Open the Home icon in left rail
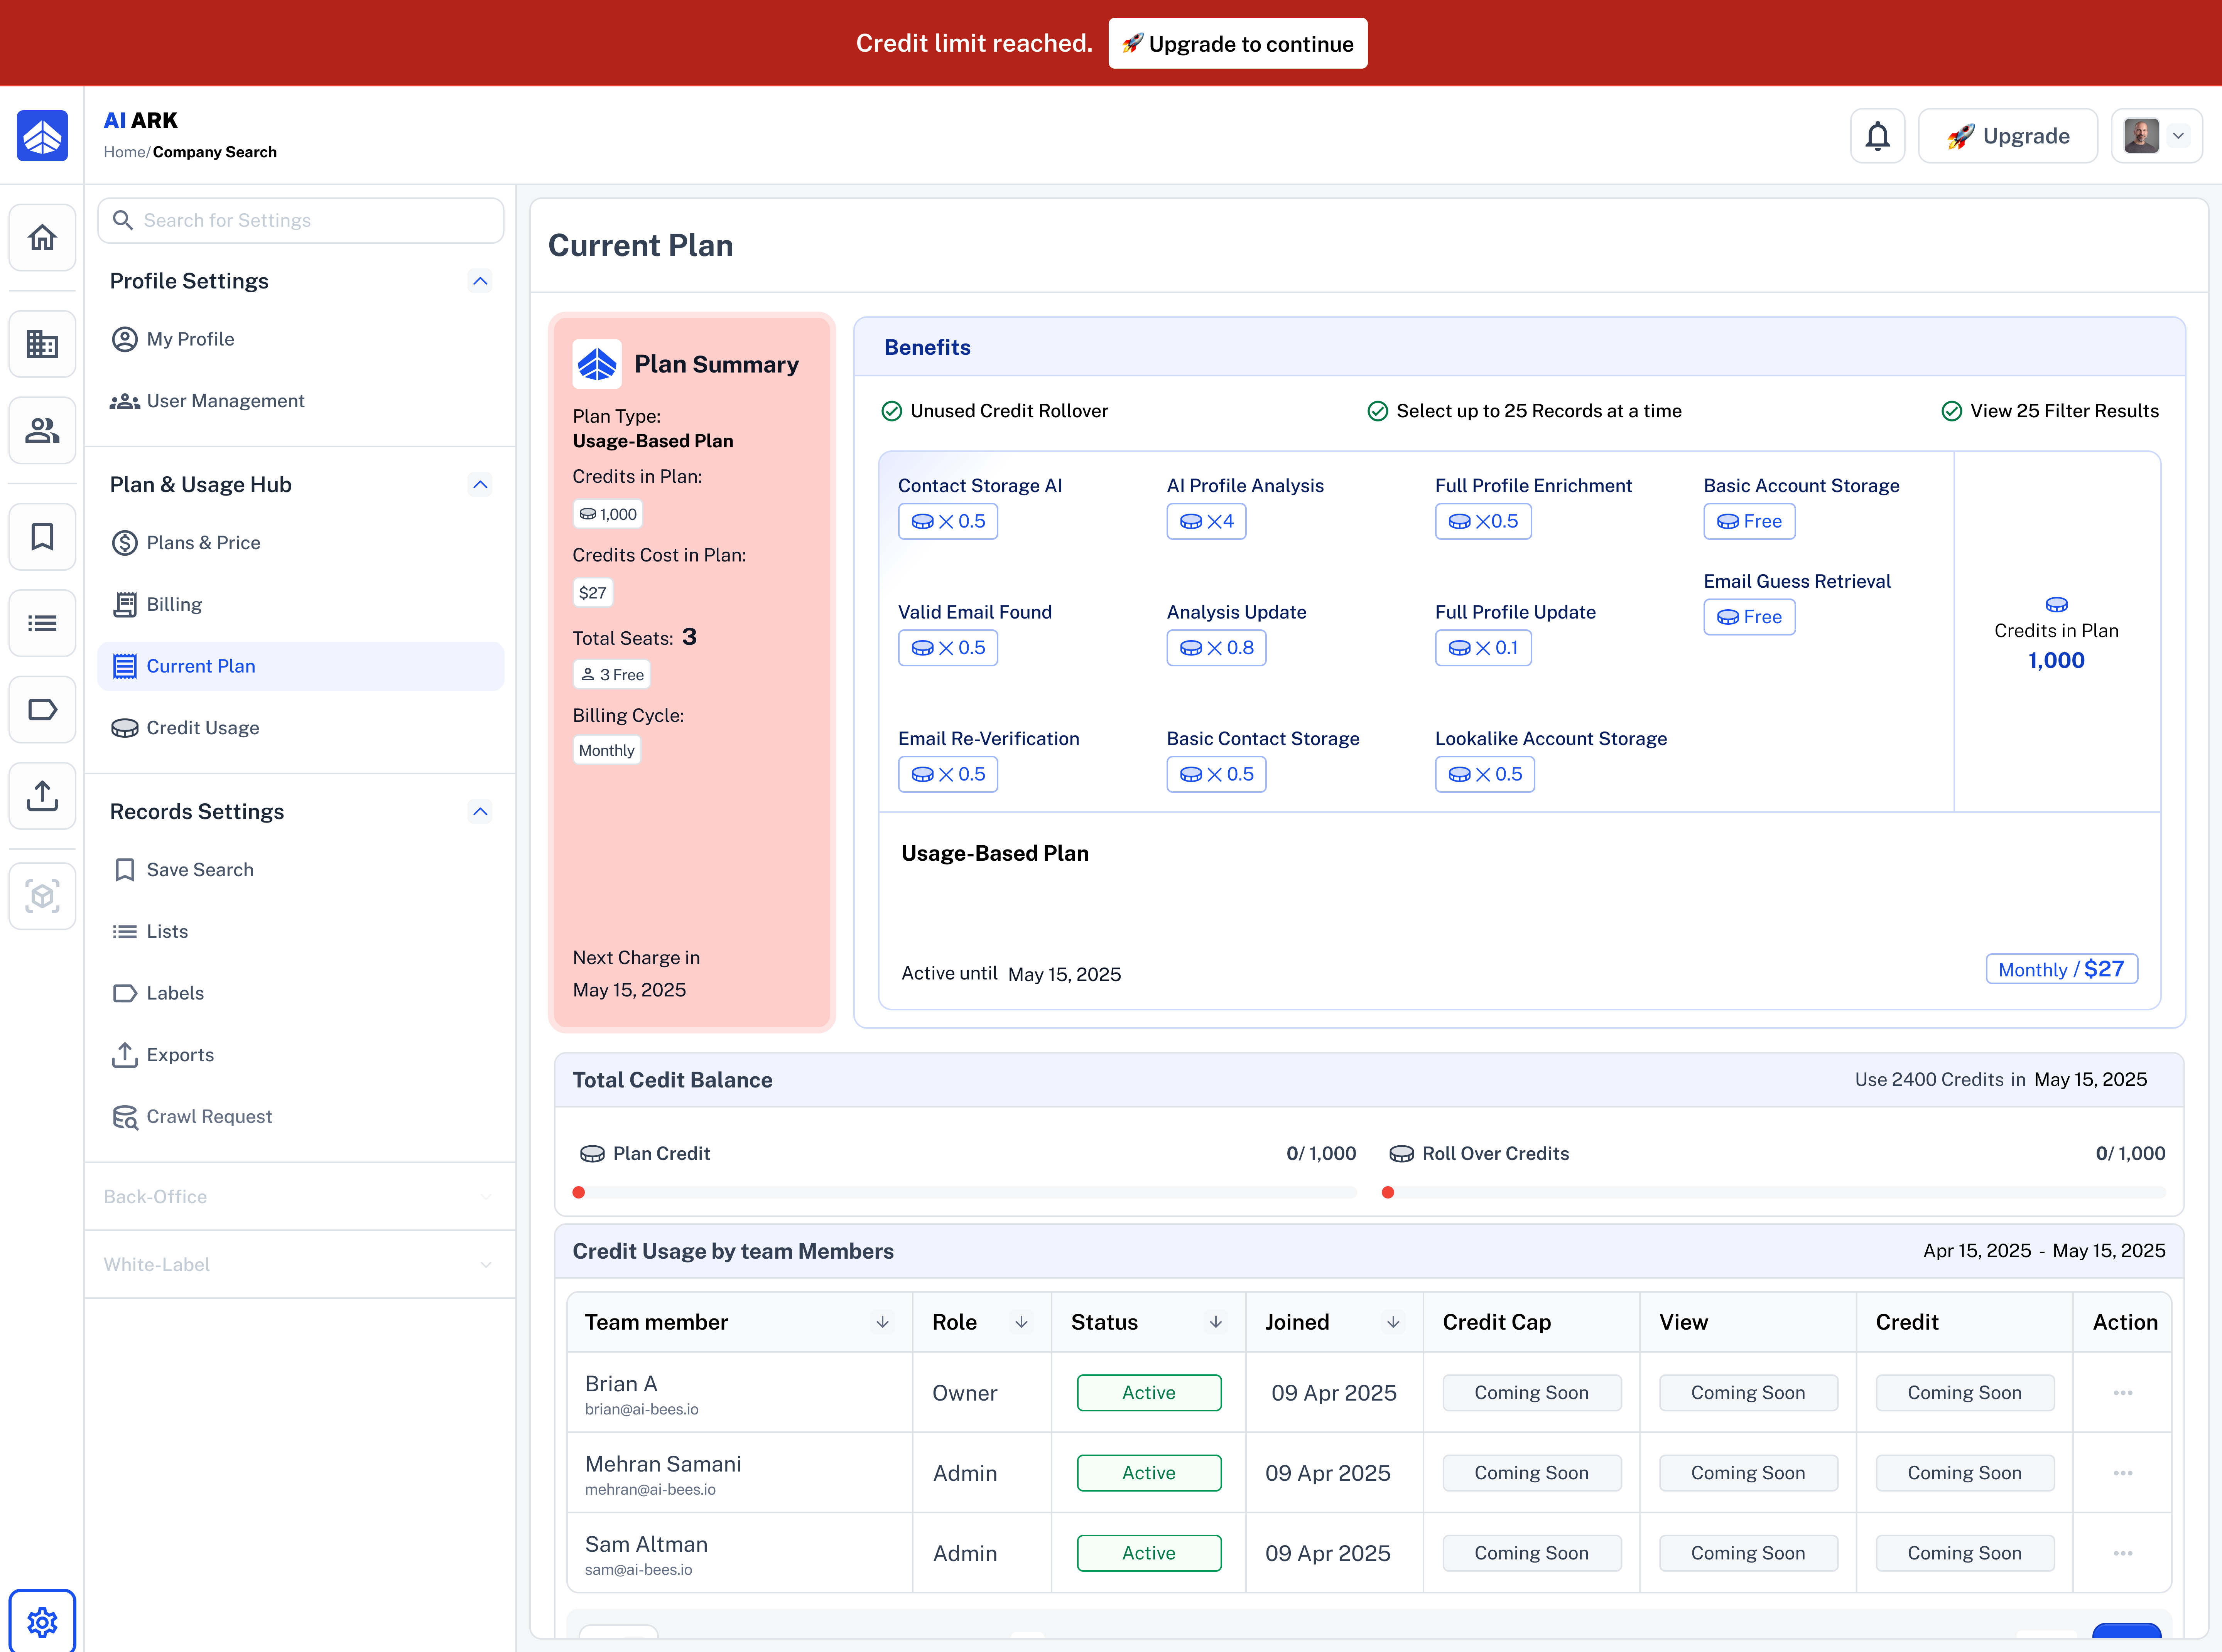Screen dimensions: 2222x1652 [42, 238]
